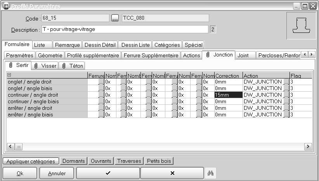319x181 pixels.
Task: Select the Profilé supplémentaire sub-tab
Action: click(93, 55)
